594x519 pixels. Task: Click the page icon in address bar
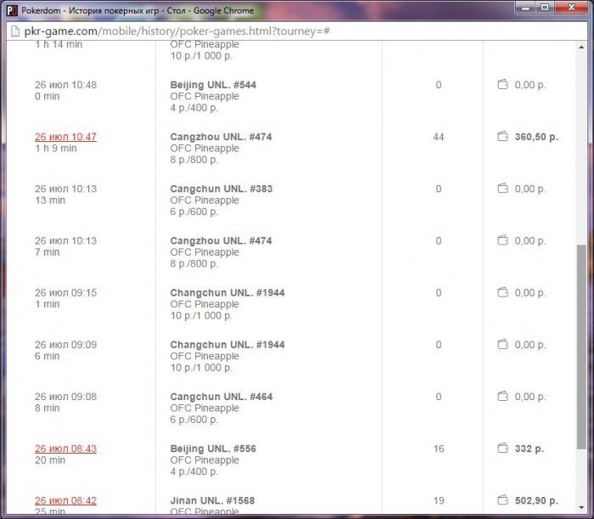[15, 31]
